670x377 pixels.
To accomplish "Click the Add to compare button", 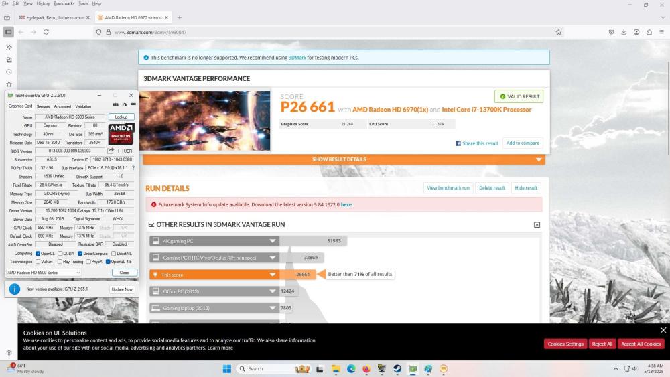I will click(523, 143).
